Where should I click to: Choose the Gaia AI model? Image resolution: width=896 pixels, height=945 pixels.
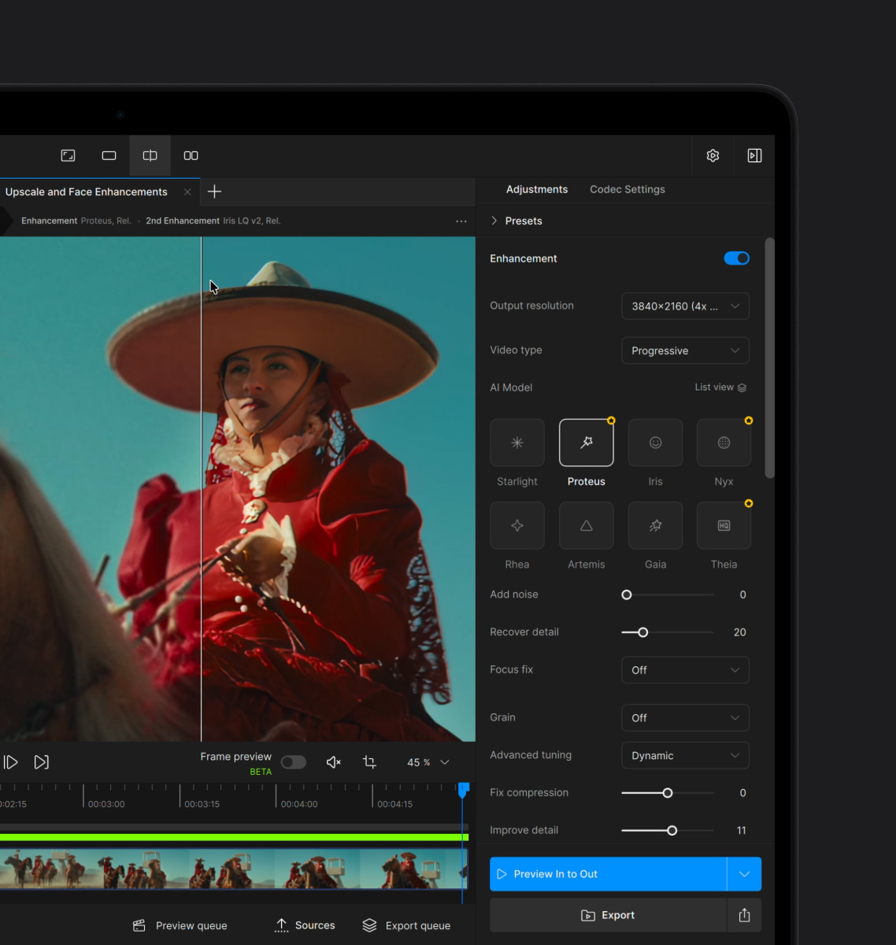point(655,525)
